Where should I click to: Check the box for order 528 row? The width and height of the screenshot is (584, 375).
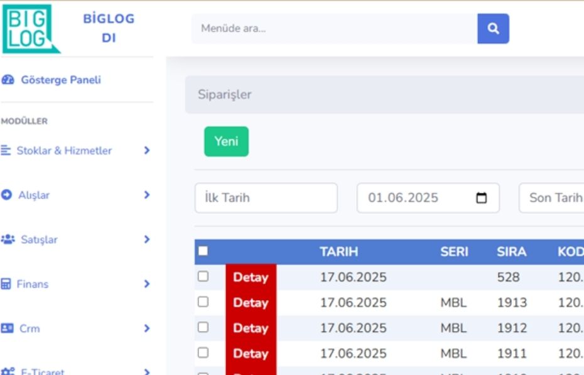pyautogui.click(x=203, y=276)
